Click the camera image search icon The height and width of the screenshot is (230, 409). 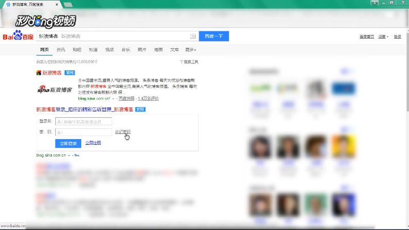click(193, 36)
